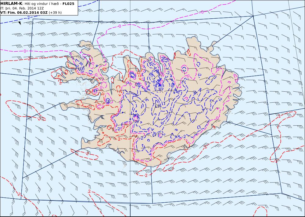The width and height of the screenshot is (305, 217).
Task: Click the valid time 'VT: Fim. 06.02.2014 03Z'
Action: pos(24,13)
